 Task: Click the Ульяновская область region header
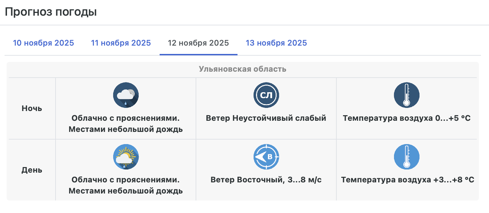(x=242, y=69)
